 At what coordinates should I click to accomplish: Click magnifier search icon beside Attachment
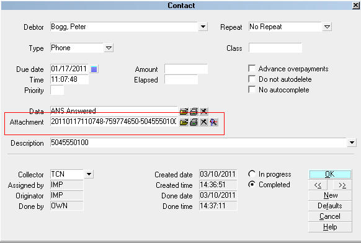click(x=213, y=122)
